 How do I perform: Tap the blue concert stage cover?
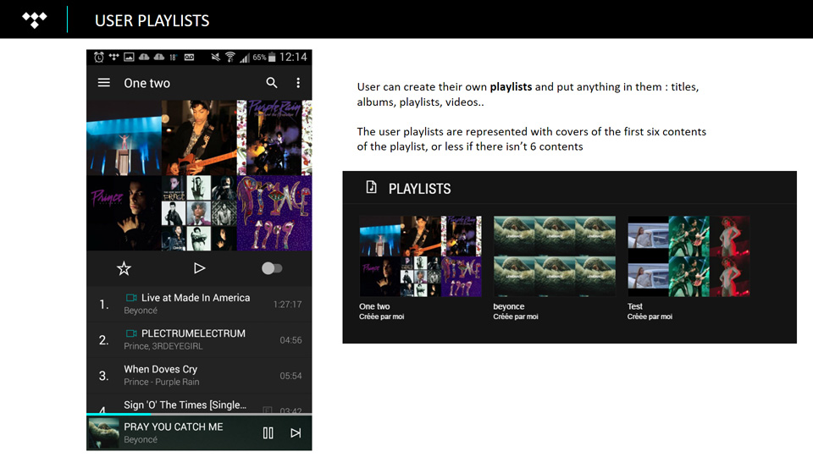tap(124, 138)
